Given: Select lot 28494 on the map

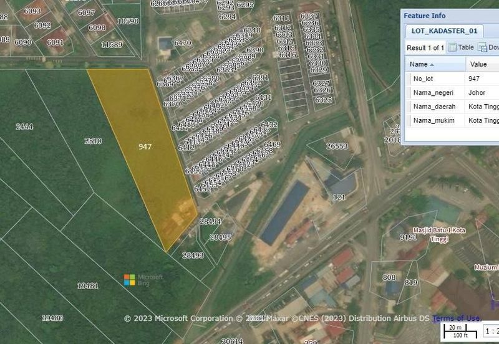Looking at the screenshot, I should click(x=210, y=221).
